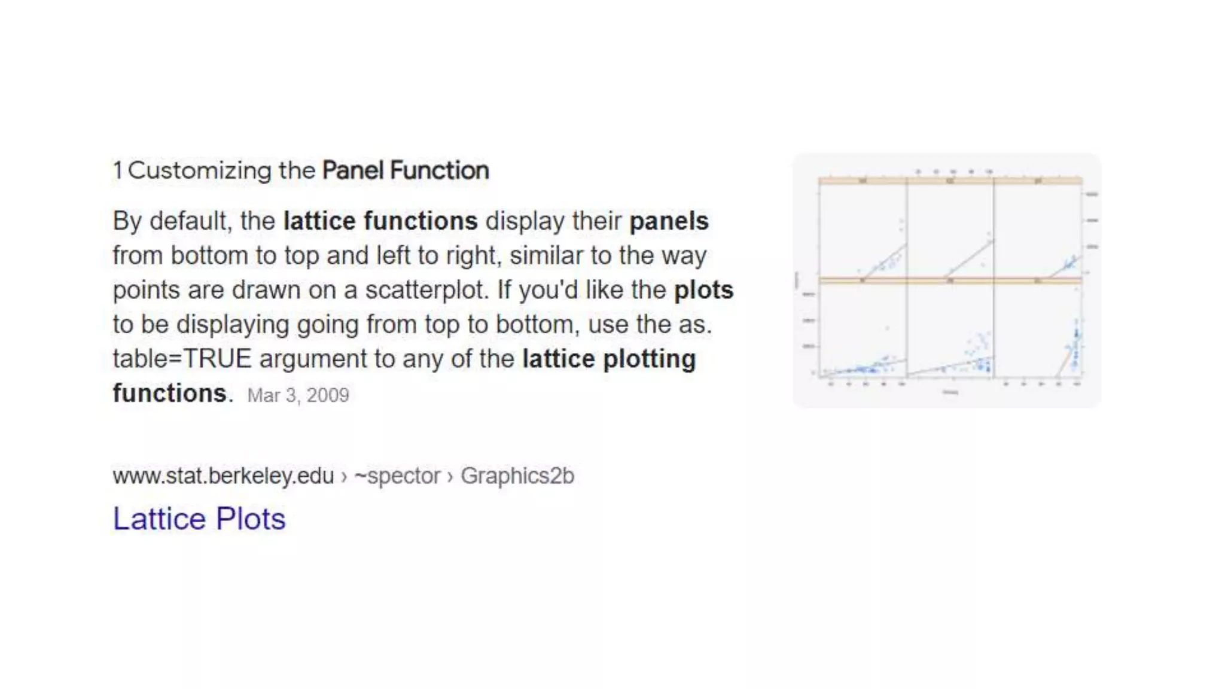The height and width of the screenshot is (689, 1225).
Task: Click bottom-left panel in the thumbnail plot
Action: pos(863,330)
